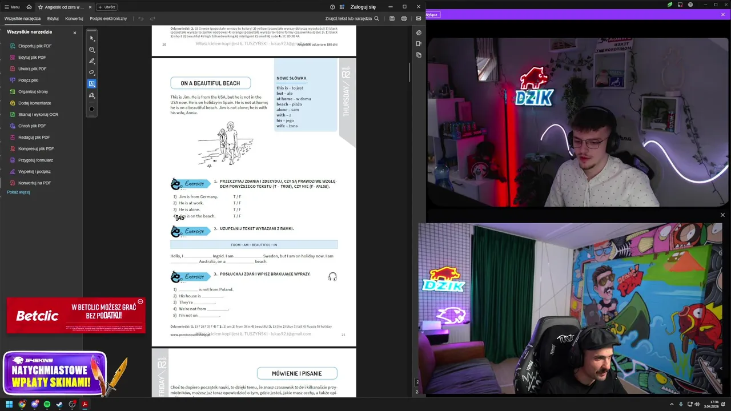The height and width of the screenshot is (411, 731).
Task: Click the email share envelope icon
Action: click(x=419, y=18)
